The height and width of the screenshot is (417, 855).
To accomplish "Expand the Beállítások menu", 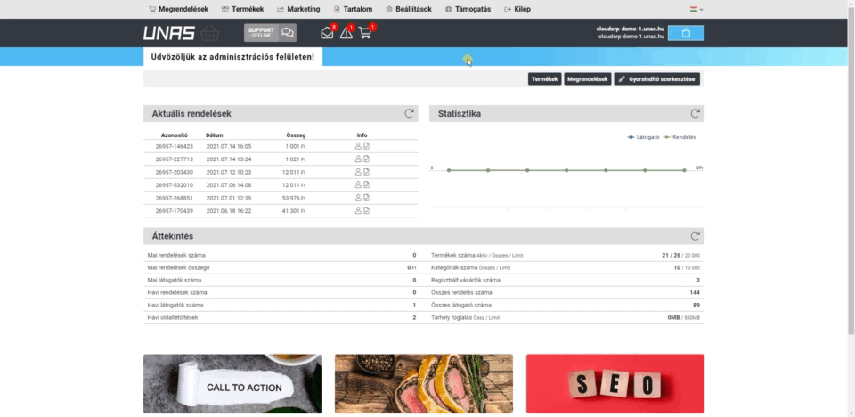I will tap(409, 9).
